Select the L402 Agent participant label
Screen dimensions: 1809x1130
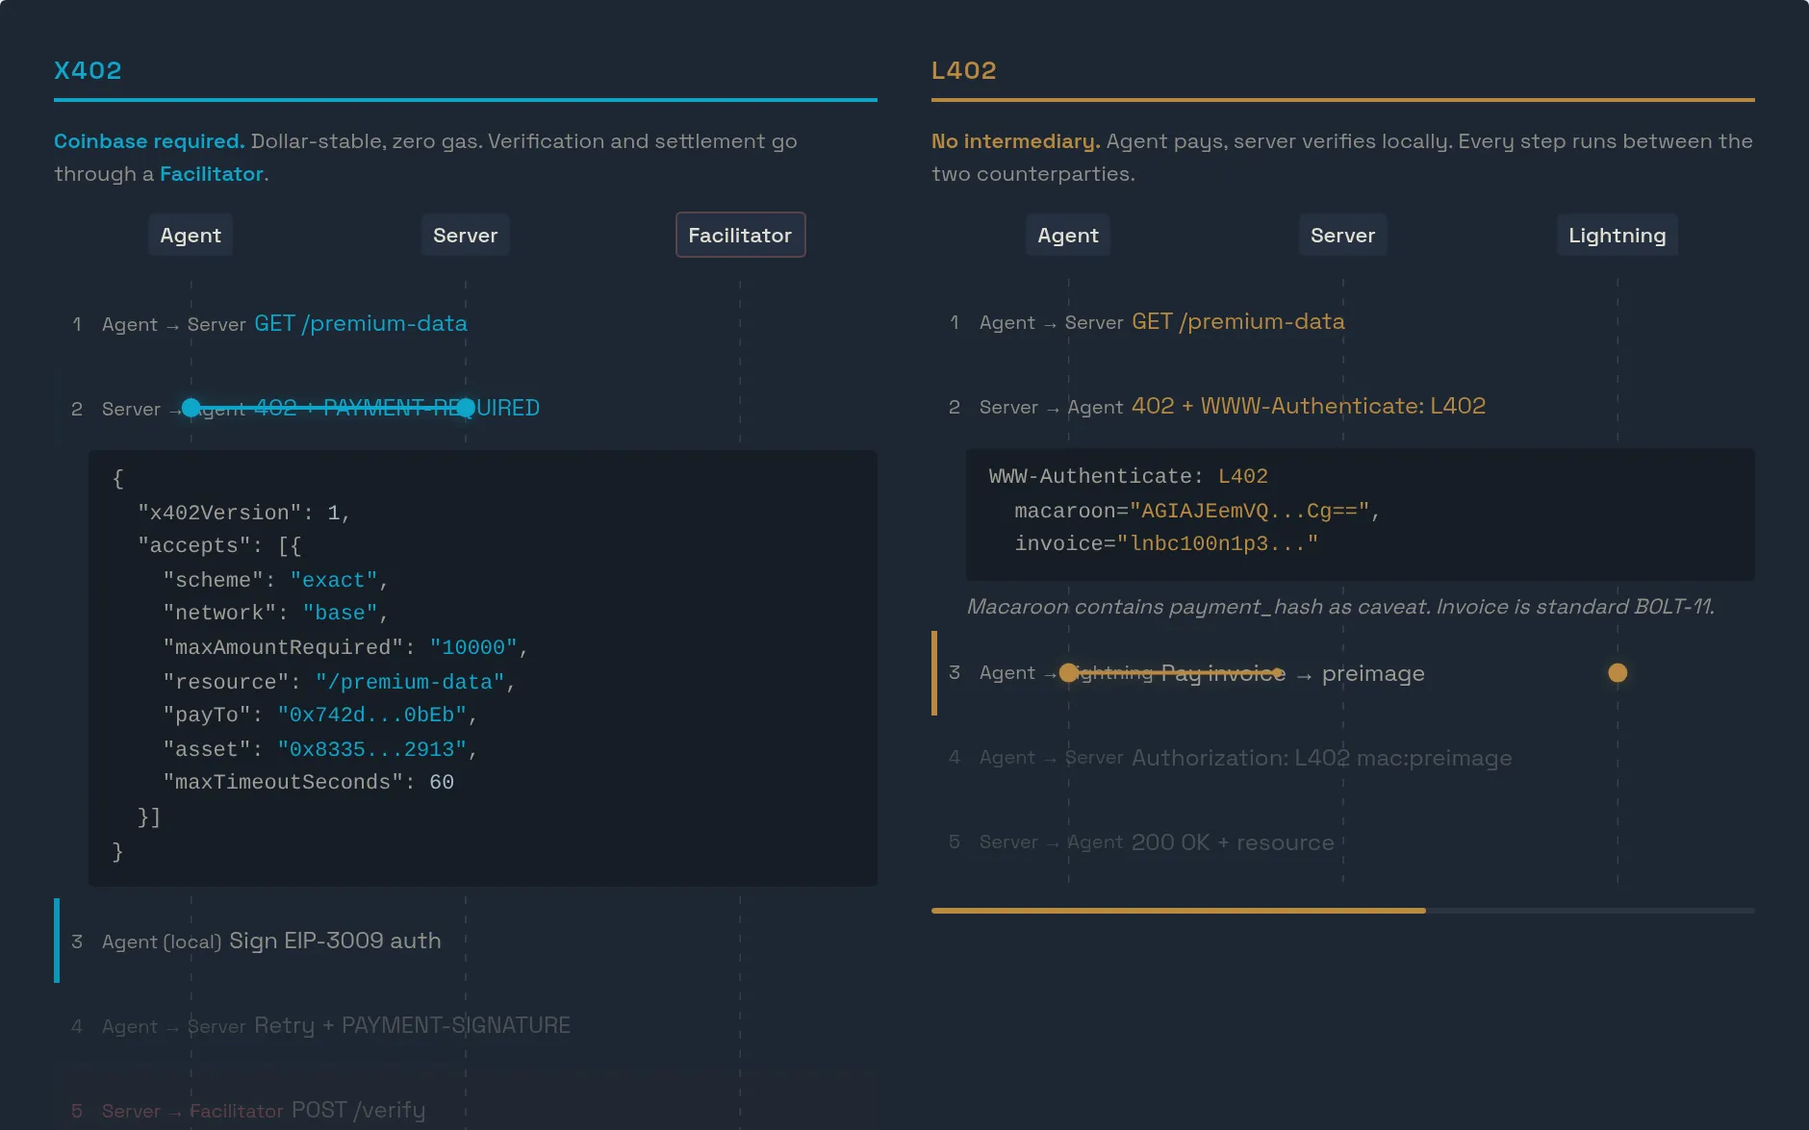pos(1067,236)
